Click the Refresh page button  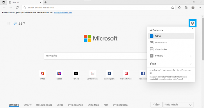click(x=17, y=8)
